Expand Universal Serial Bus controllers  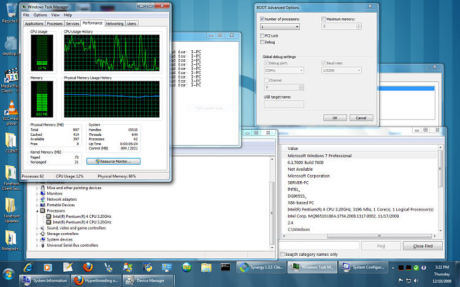click(x=37, y=245)
